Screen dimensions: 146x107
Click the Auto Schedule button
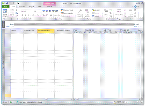(87, 13)
